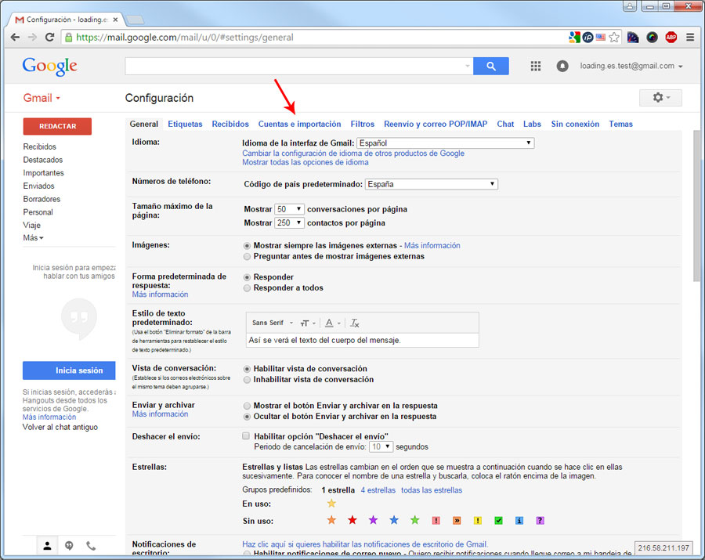The width and height of the screenshot is (705, 560).
Task: Pick the purple star icon
Action: pyautogui.click(x=373, y=520)
